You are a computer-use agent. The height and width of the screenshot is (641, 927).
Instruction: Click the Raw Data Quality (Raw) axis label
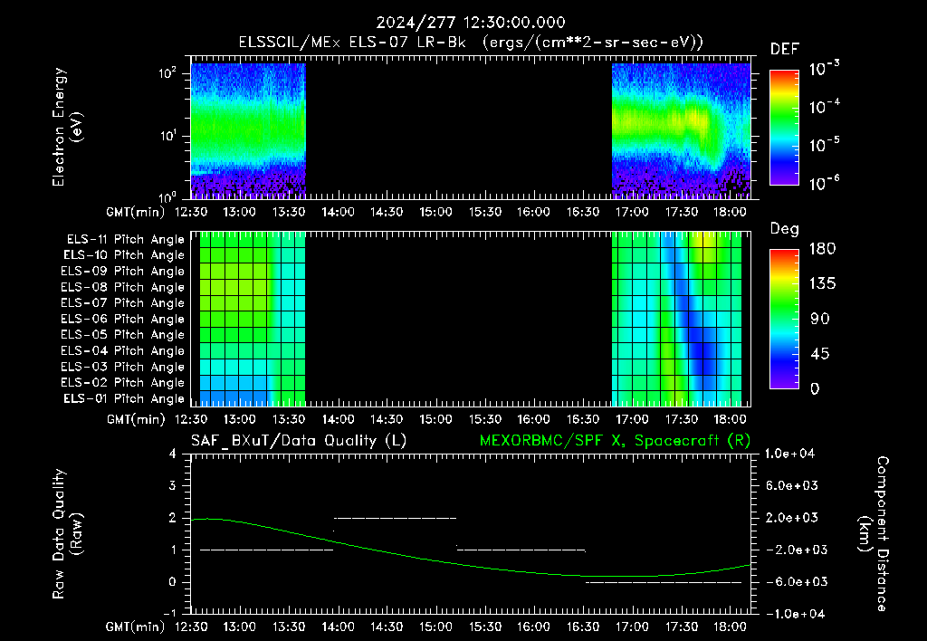pos(67,534)
